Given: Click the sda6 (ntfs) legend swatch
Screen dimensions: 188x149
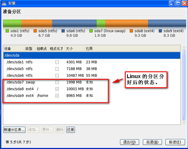Looking at the screenshot, I should tap(63, 31).
